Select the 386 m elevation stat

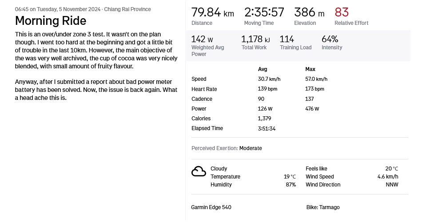point(309,12)
